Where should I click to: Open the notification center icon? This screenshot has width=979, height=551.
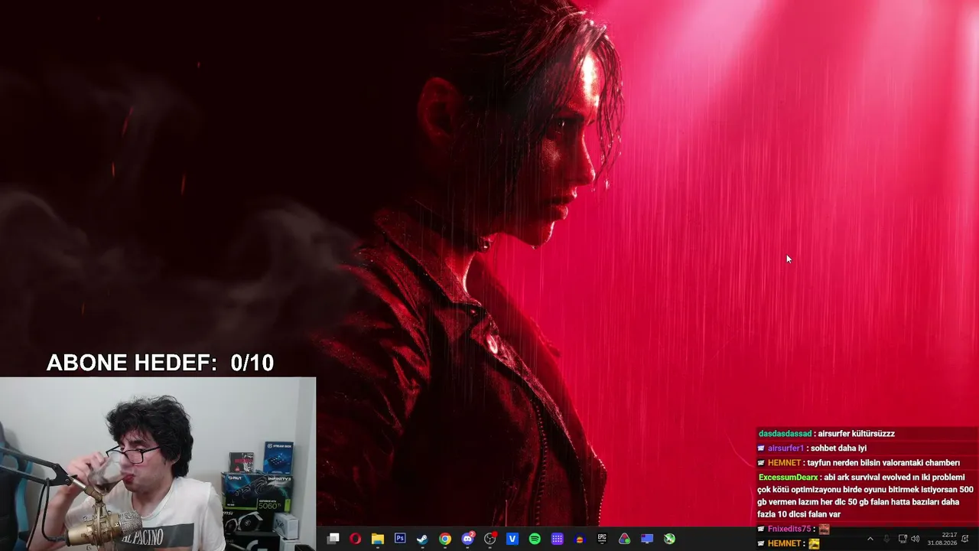point(966,539)
